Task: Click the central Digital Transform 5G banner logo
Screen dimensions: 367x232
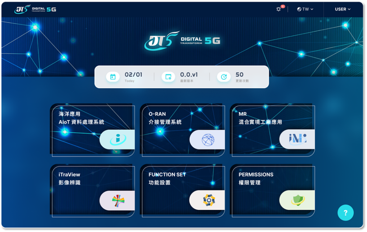Action: click(x=182, y=41)
